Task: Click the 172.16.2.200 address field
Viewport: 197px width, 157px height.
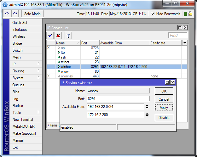Action: (x=115, y=115)
